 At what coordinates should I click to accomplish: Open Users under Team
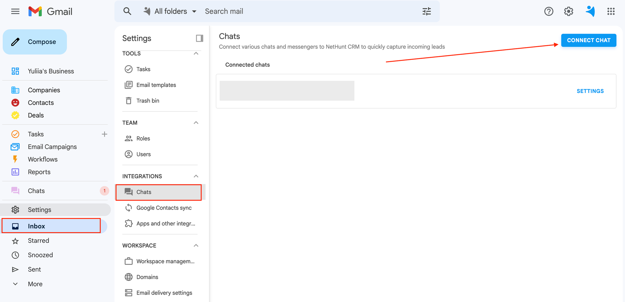point(143,154)
